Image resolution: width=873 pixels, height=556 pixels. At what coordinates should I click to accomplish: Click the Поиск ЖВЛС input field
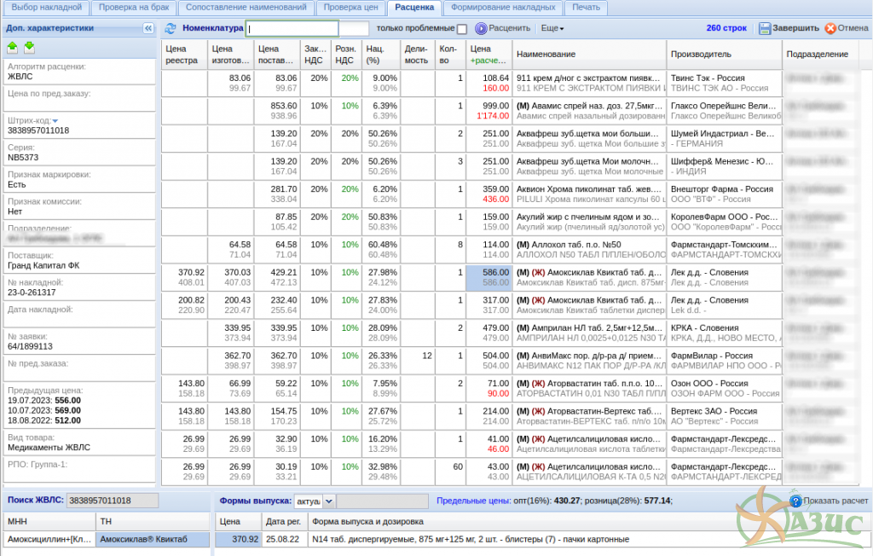(x=113, y=501)
